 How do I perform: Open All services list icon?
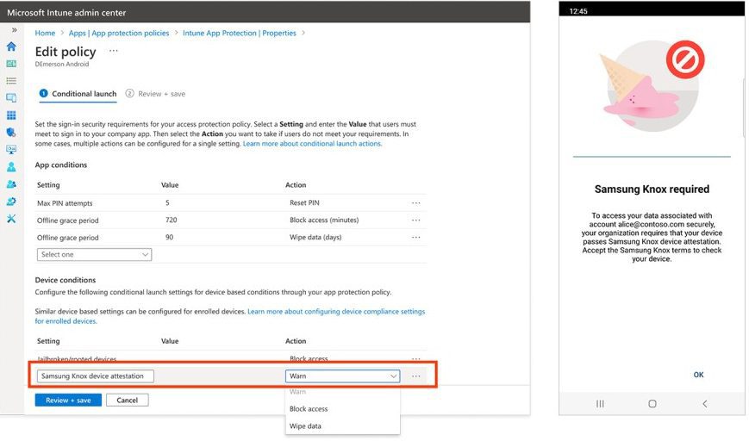(x=11, y=81)
